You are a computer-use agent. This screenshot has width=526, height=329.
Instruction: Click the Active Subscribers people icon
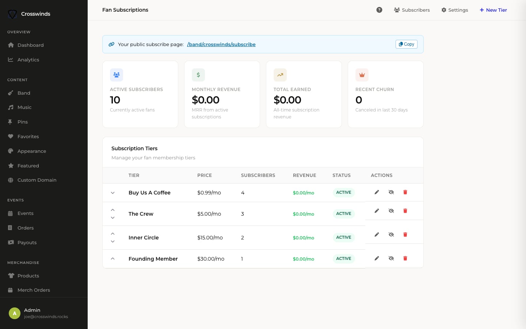[117, 75]
